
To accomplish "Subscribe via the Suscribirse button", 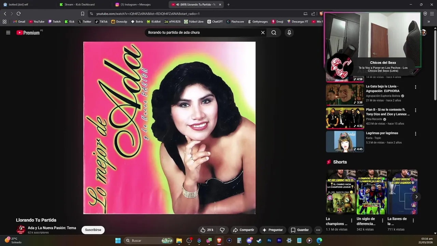I will pyautogui.click(x=93, y=230).
